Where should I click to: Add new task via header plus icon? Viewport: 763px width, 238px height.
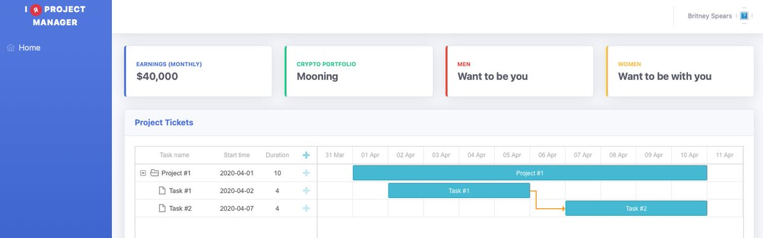coord(306,155)
